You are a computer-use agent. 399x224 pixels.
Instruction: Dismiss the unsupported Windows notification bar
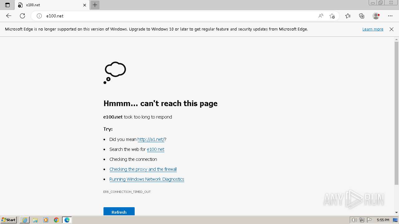(392, 29)
